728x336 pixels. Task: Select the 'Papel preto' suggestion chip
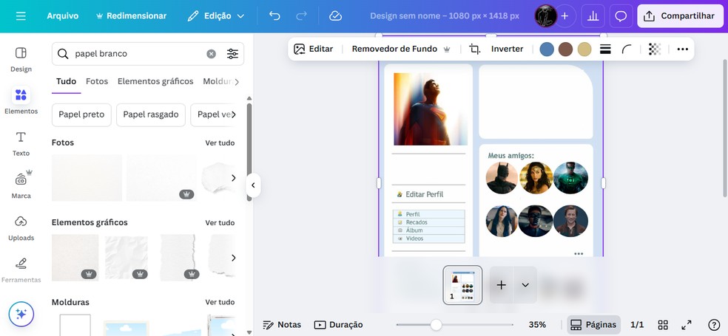pyautogui.click(x=81, y=114)
